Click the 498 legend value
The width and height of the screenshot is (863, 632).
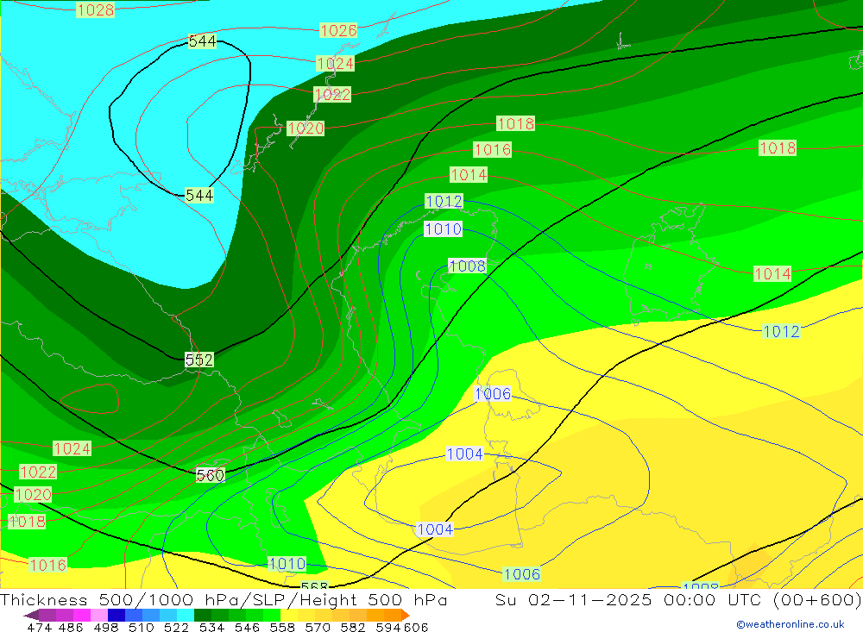(x=105, y=627)
